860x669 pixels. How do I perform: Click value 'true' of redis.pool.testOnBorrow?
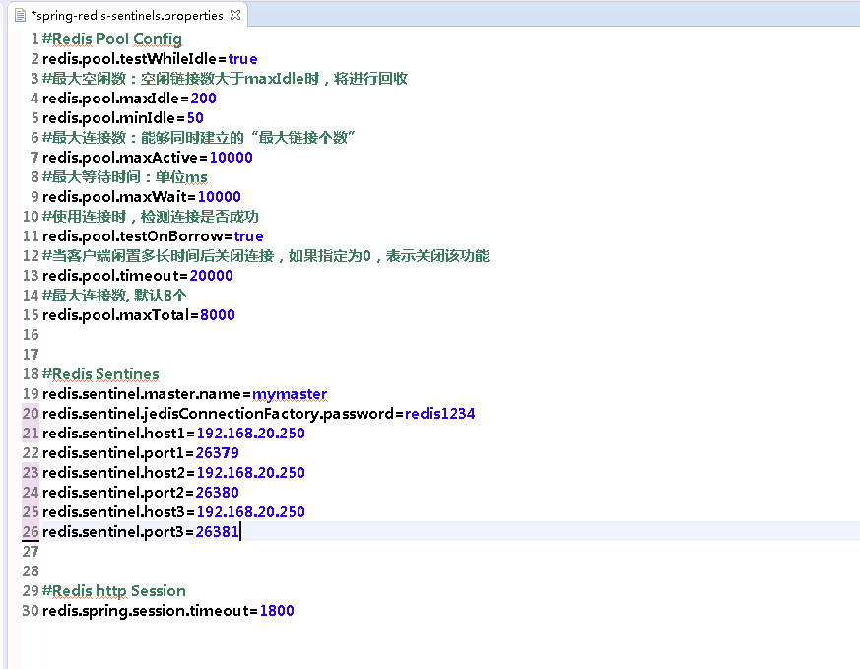tap(248, 236)
